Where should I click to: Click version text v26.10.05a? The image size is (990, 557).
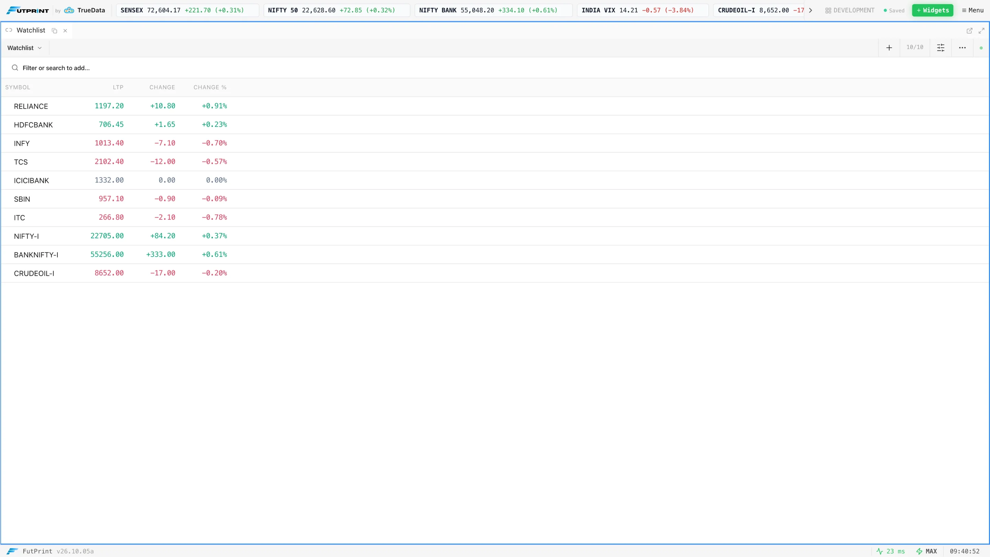pos(75,551)
